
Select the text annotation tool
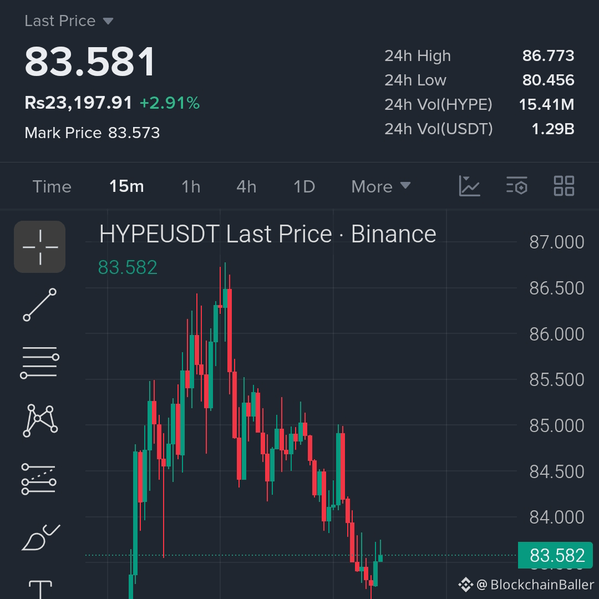pos(40,590)
